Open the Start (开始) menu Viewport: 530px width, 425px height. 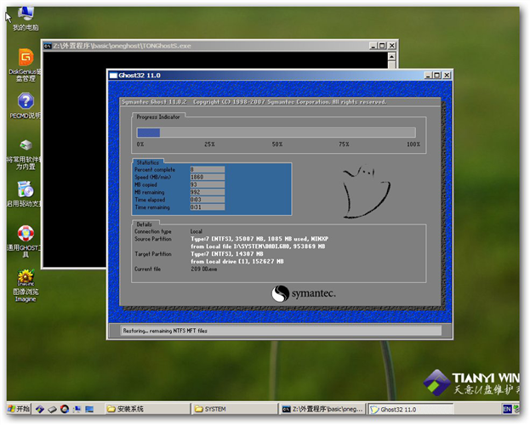click(x=18, y=409)
